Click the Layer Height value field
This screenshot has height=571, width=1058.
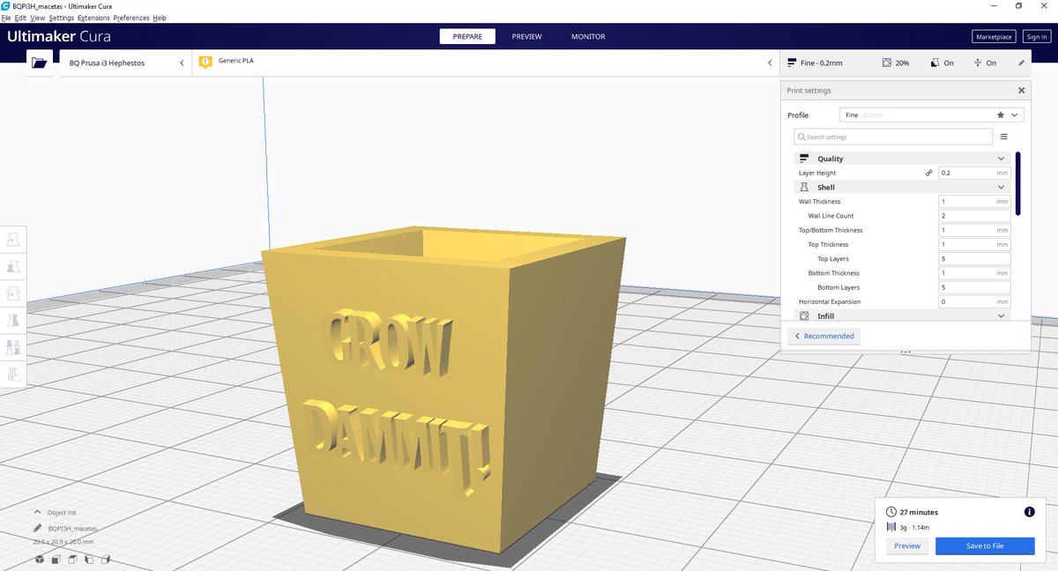point(974,173)
